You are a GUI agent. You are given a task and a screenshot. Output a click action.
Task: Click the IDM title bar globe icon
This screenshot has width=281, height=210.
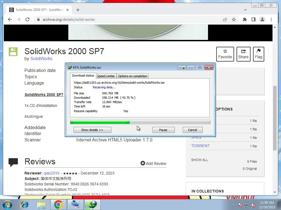(x=69, y=67)
